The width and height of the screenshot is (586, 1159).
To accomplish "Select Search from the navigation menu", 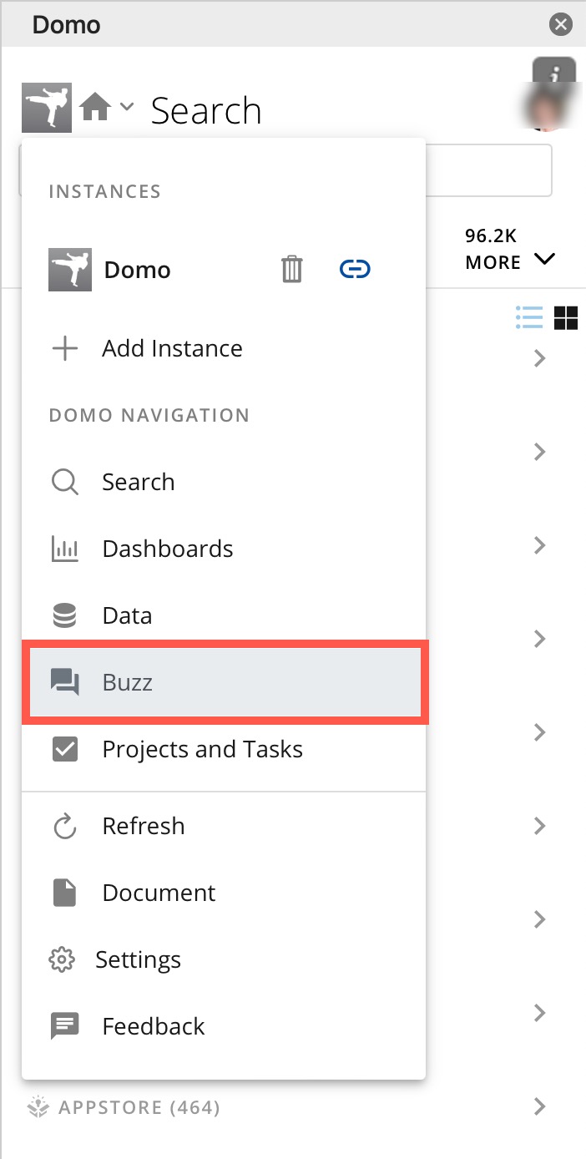I will click(x=138, y=481).
